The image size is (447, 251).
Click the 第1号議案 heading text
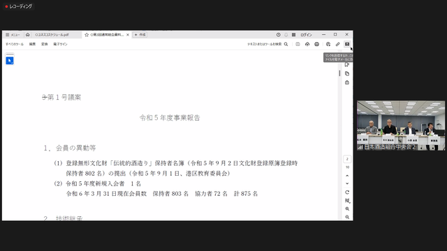coord(64,98)
